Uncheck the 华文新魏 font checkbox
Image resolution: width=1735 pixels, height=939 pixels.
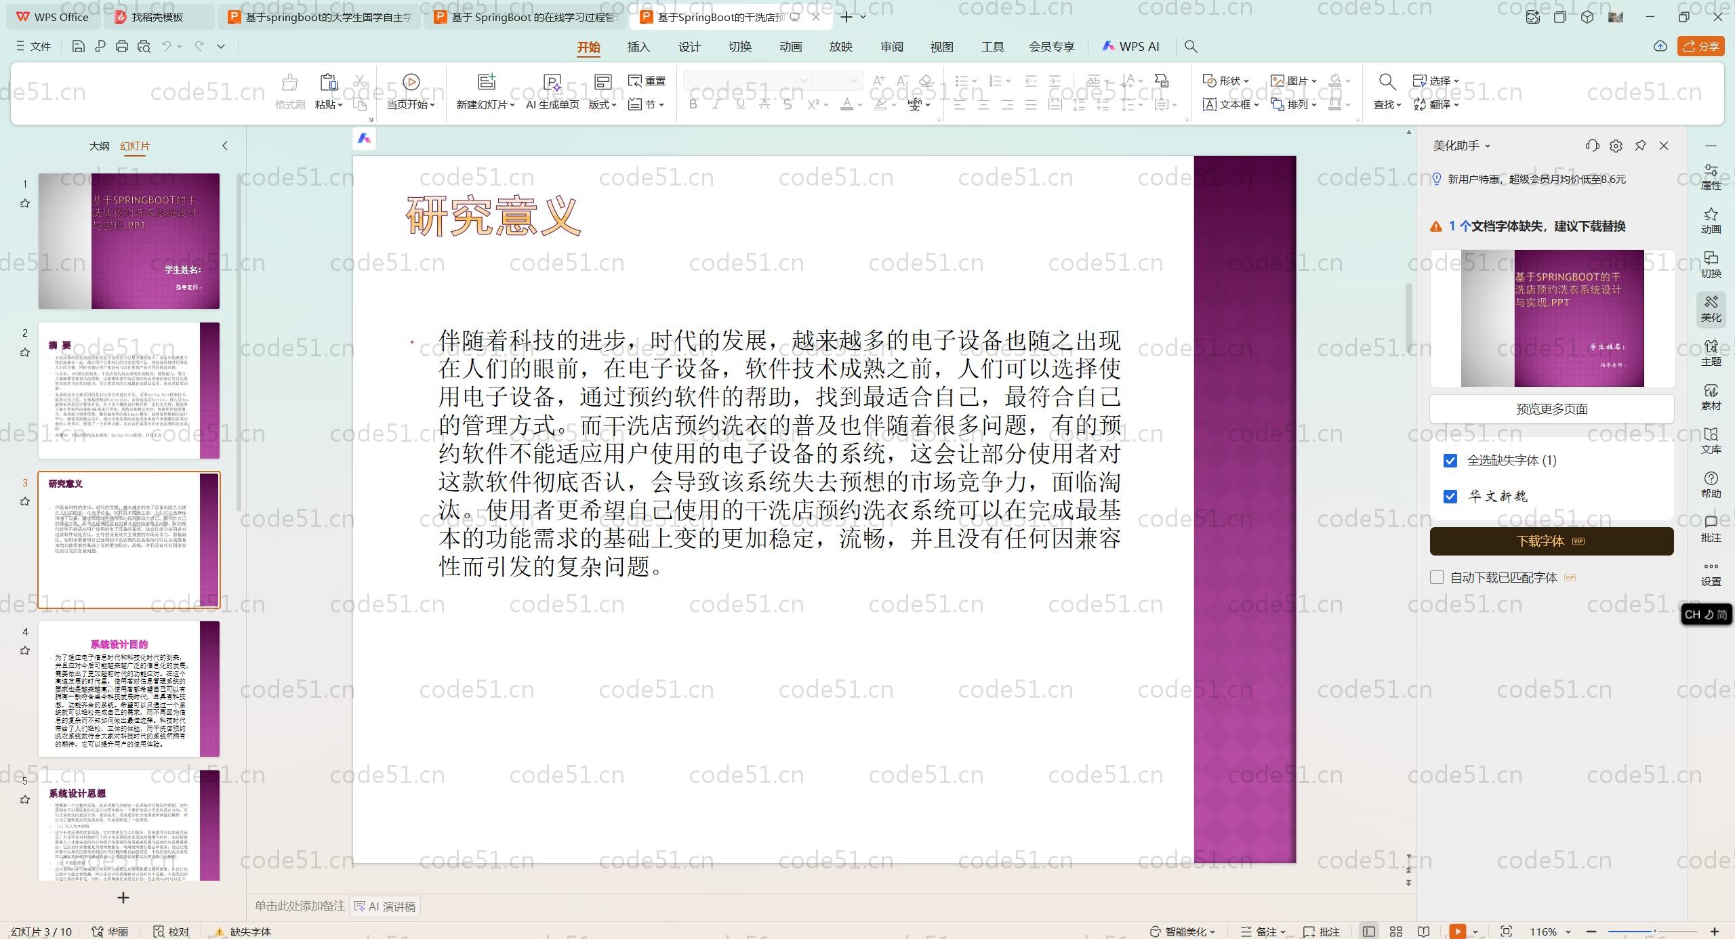point(1450,497)
